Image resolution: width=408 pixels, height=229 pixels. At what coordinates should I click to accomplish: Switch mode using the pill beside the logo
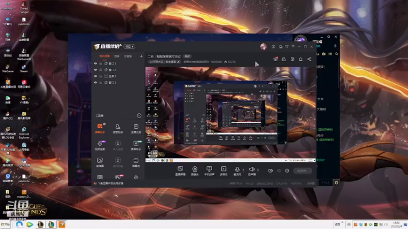click(x=130, y=46)
